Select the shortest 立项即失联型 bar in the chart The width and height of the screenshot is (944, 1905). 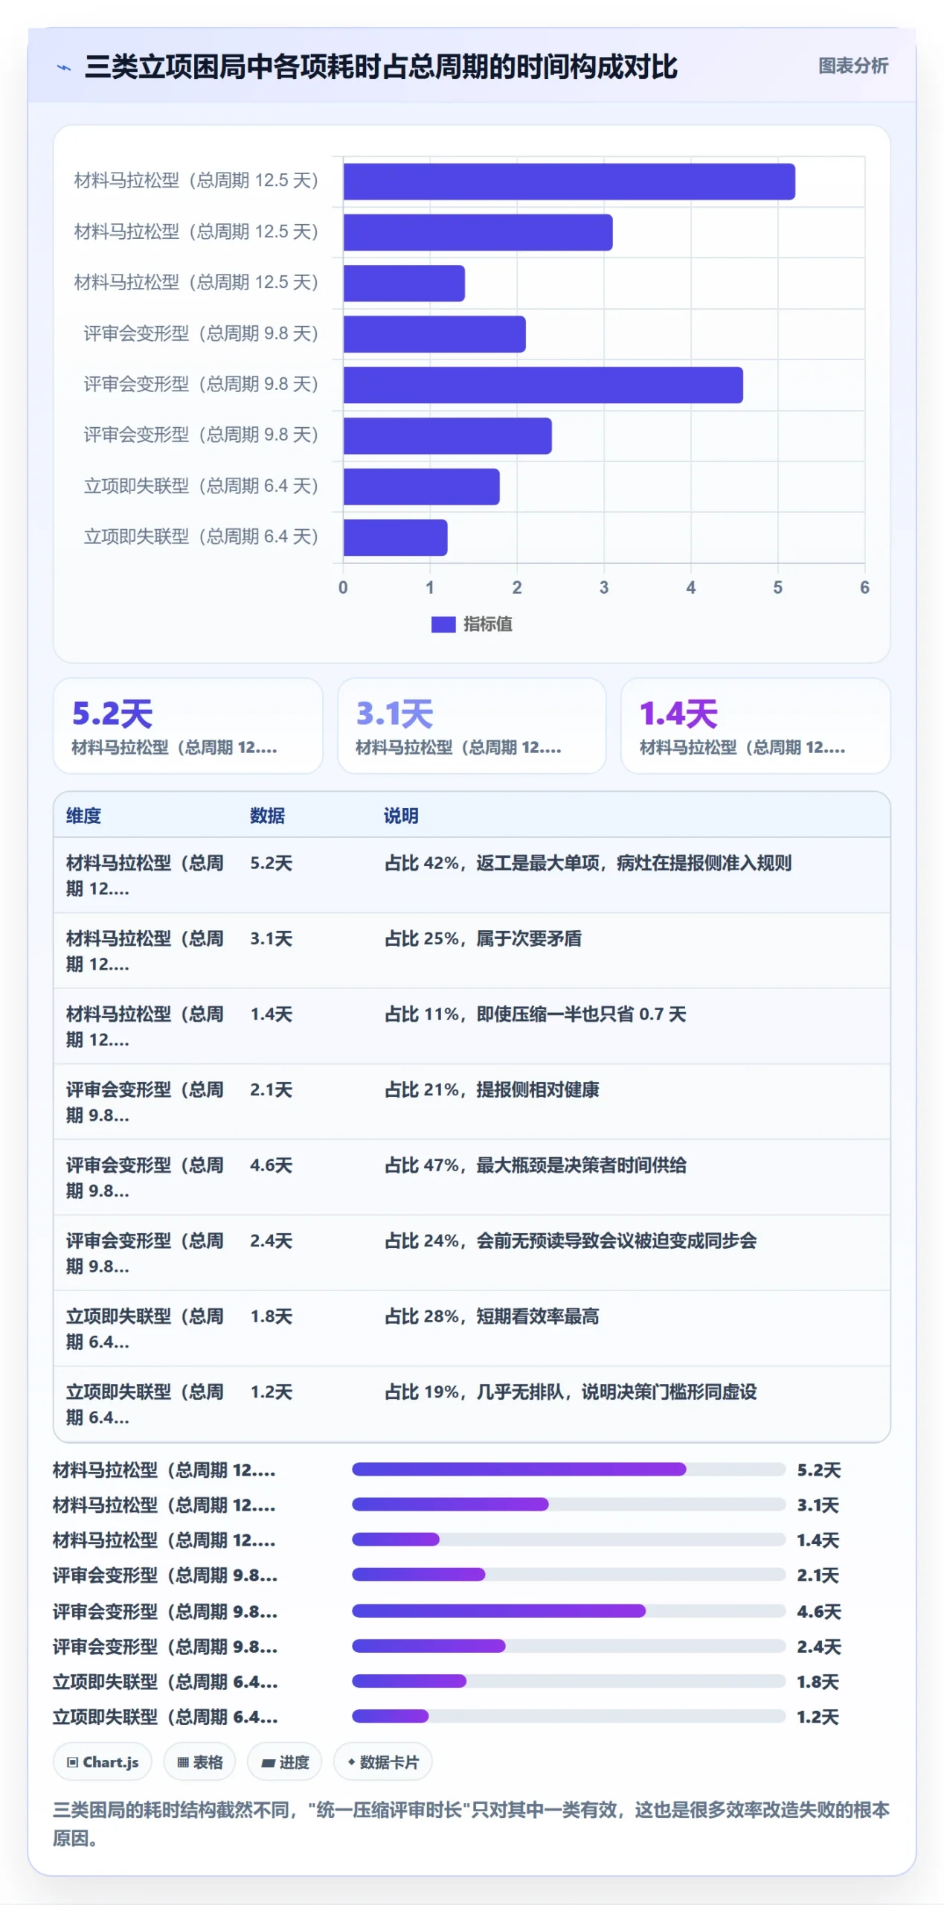(x=395, y=537)
